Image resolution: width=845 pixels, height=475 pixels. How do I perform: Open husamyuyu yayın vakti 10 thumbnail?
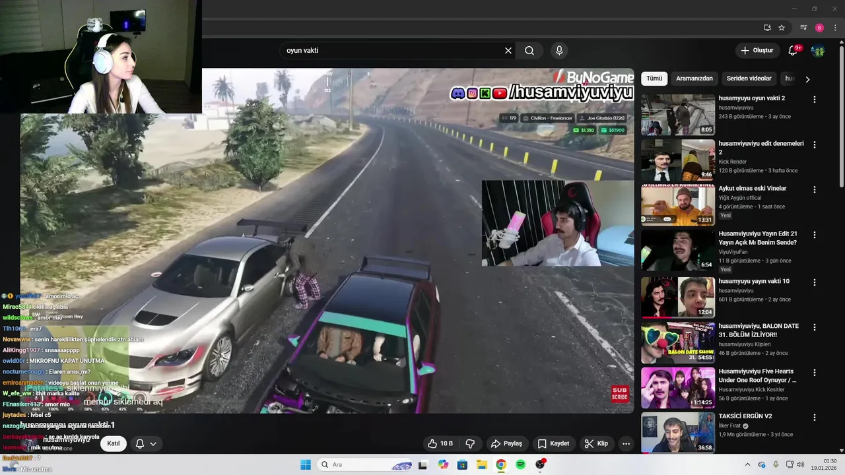[x=678, y=297]
